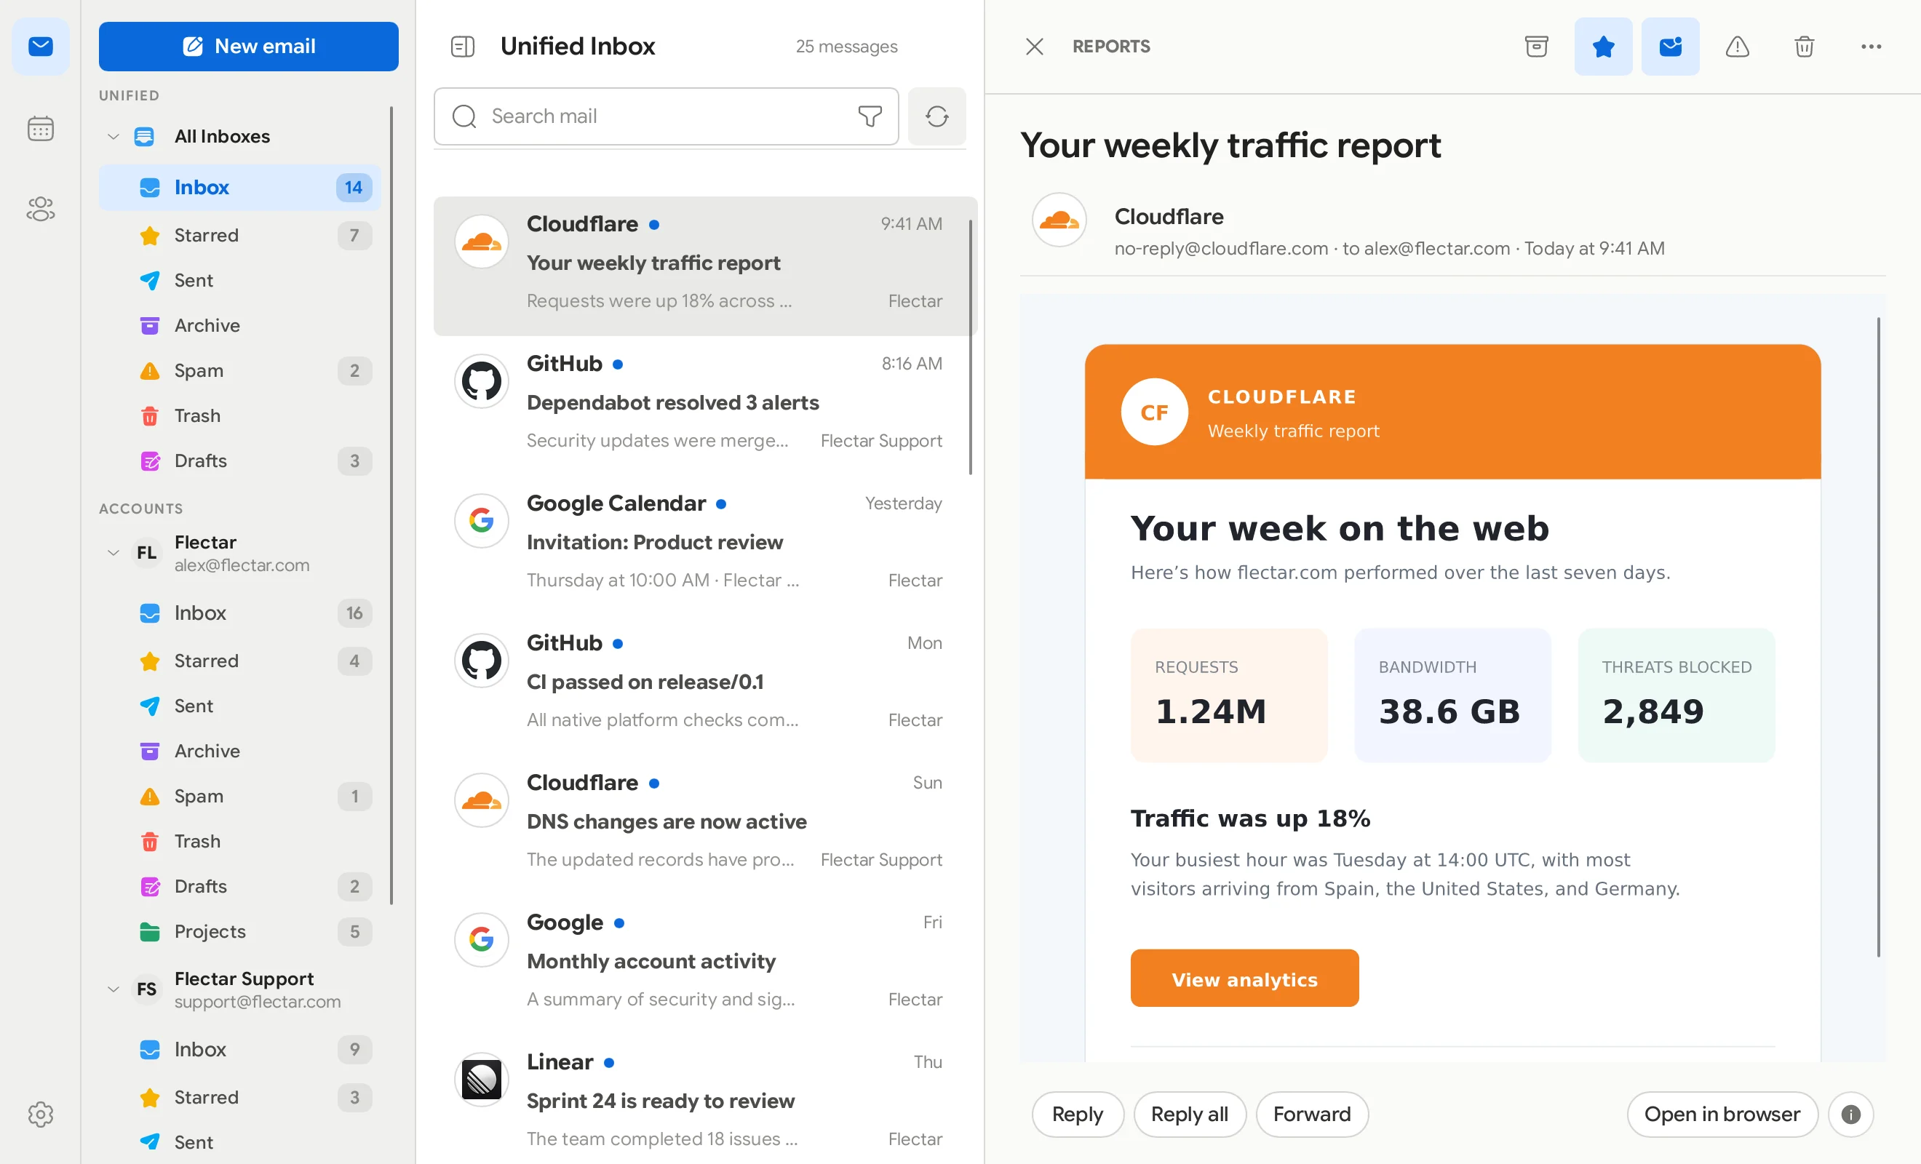Open the Flectar account Drafts with 2
Screen dimensions: 1921x1164
click(240, 886)
